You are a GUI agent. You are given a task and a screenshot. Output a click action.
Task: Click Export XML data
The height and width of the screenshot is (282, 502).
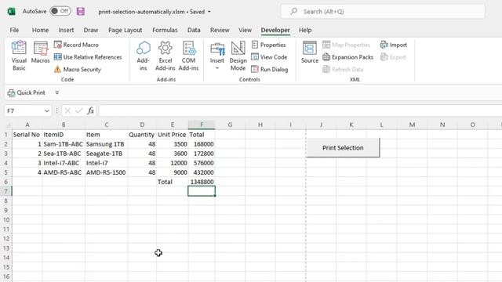click(x=393, y=57)
